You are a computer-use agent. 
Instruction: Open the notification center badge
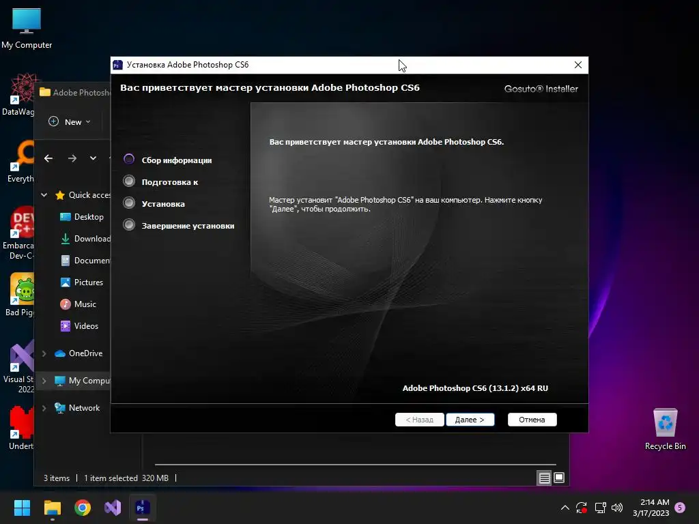tap(680, 508)
